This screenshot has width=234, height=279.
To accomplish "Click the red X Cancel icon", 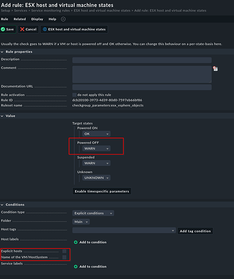I will point(22,29).
